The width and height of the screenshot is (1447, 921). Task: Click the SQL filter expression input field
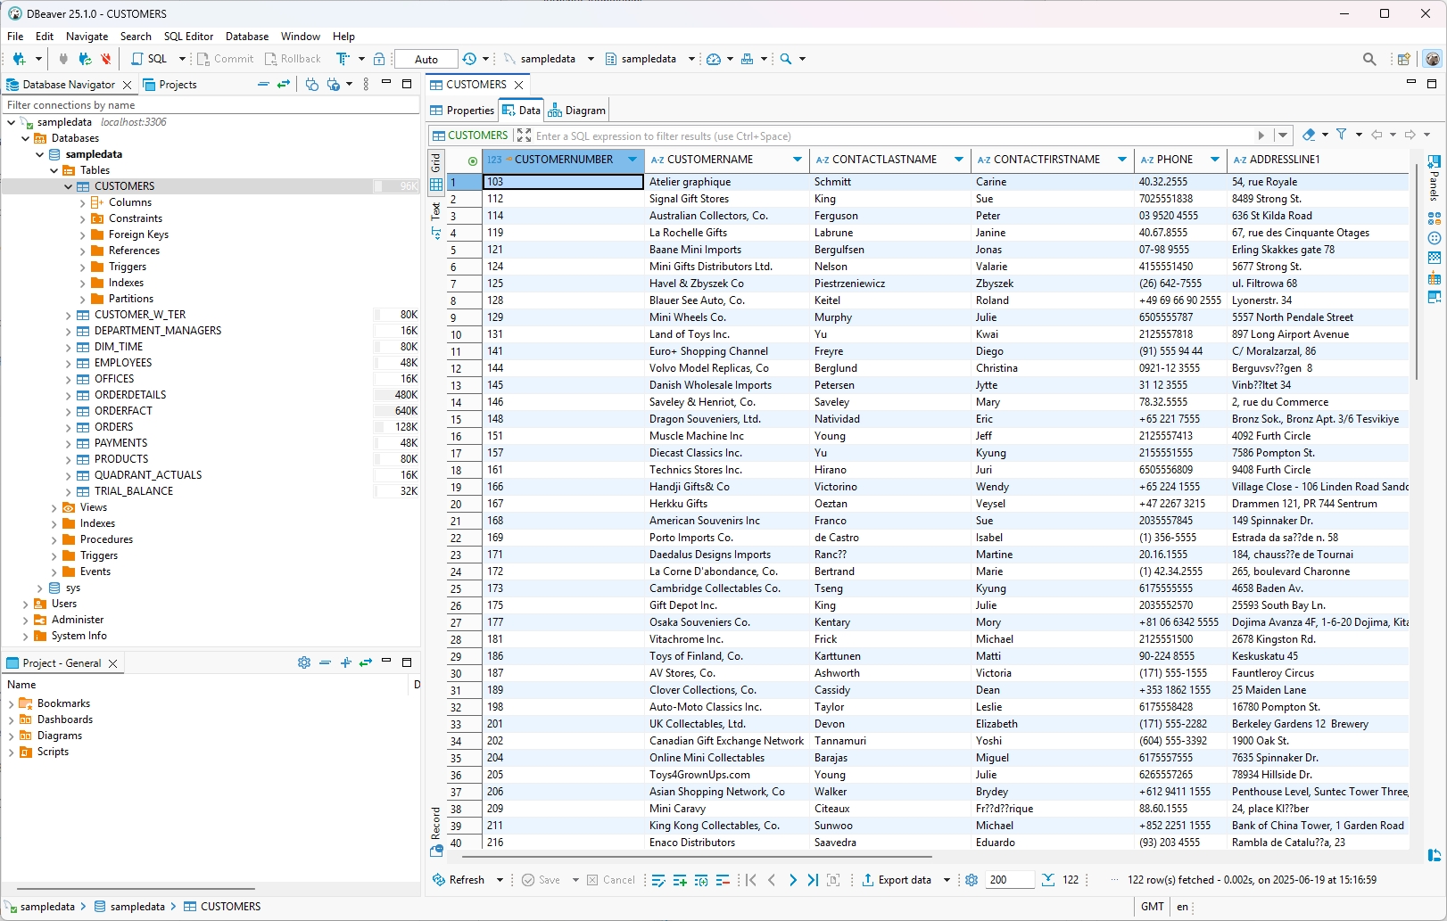[x=892, y=136]
